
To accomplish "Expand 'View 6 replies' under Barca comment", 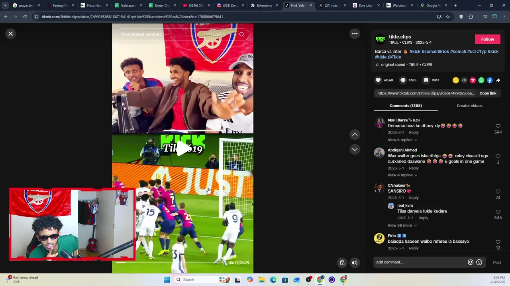I will point(402,140).
